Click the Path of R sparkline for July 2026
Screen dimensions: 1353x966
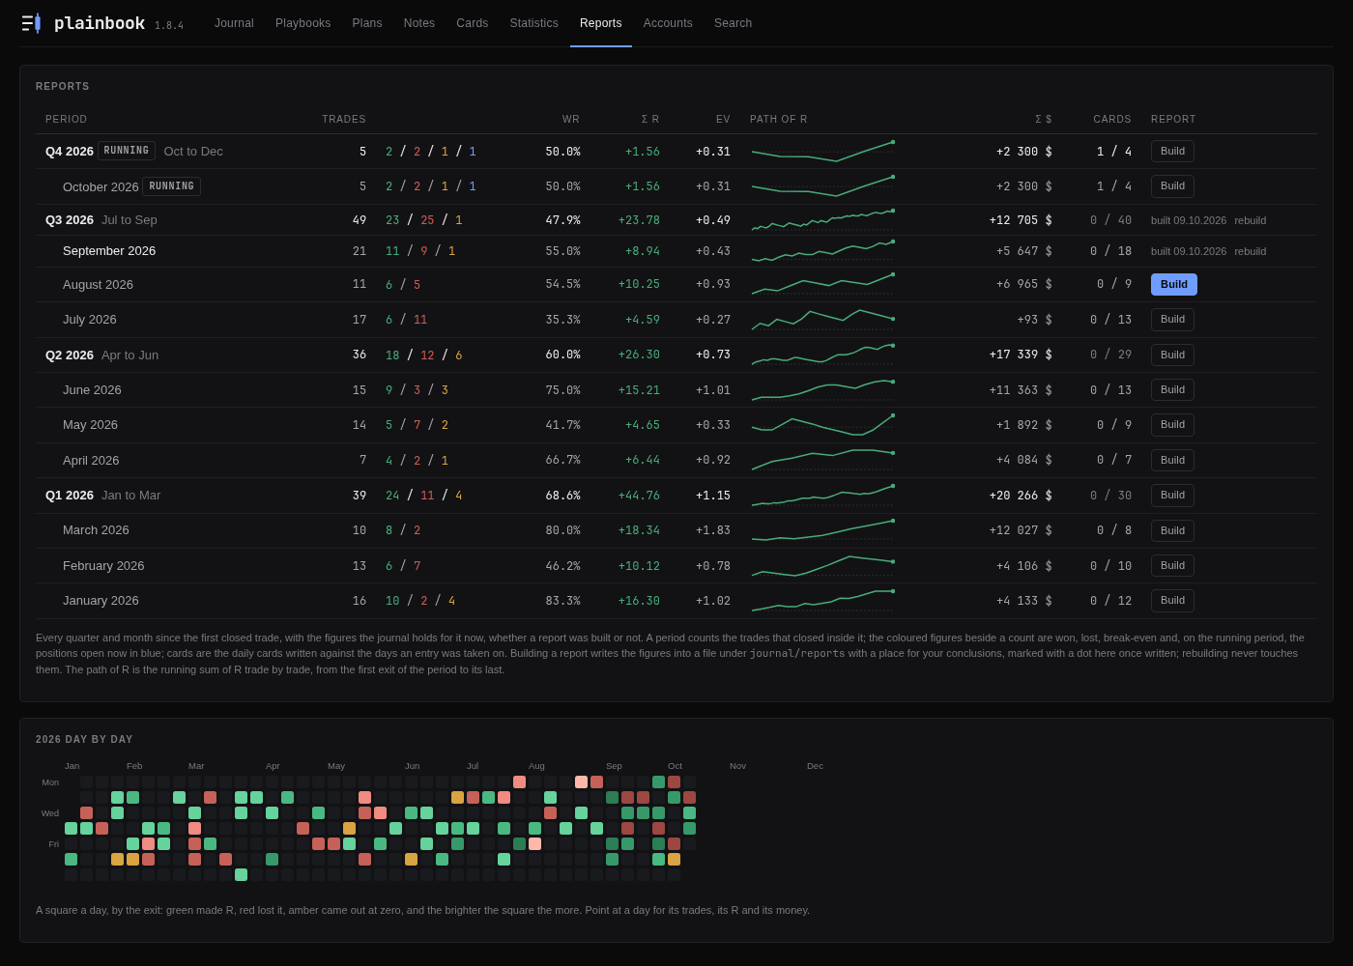[822, 320]
